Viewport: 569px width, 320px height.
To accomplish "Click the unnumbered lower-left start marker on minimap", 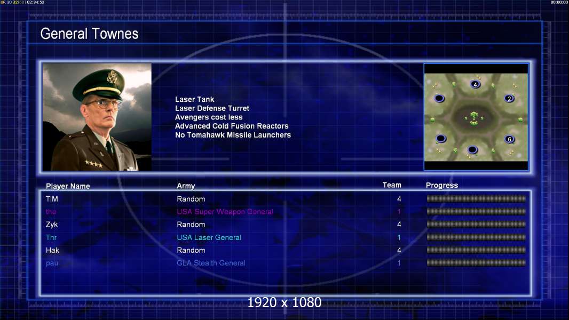I will (440, 139).
